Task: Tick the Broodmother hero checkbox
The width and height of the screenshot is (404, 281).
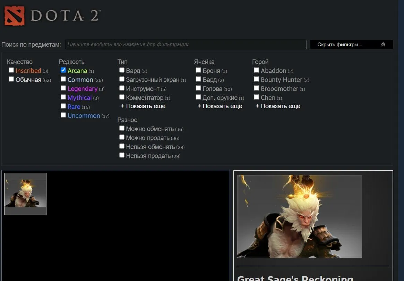Action: pyautogui.click(x=256, y=88)
